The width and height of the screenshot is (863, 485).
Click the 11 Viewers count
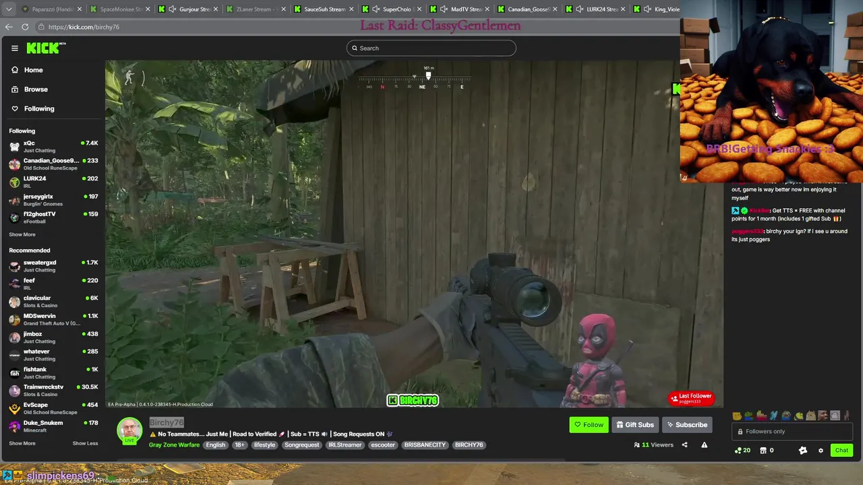click(x=654, y=445)
